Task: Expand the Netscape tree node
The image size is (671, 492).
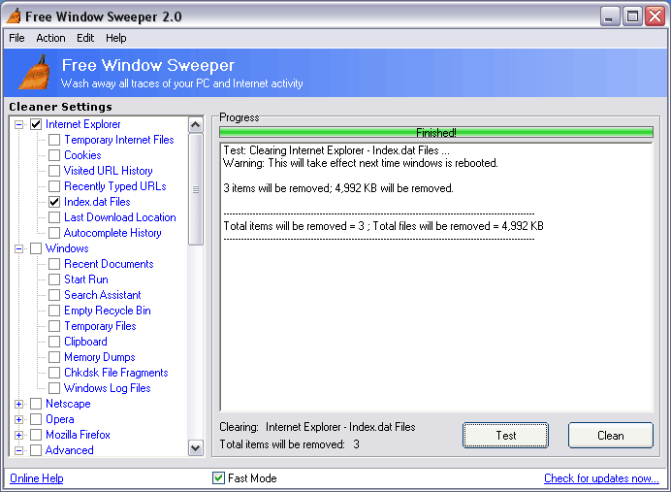Action: [18, 404]
